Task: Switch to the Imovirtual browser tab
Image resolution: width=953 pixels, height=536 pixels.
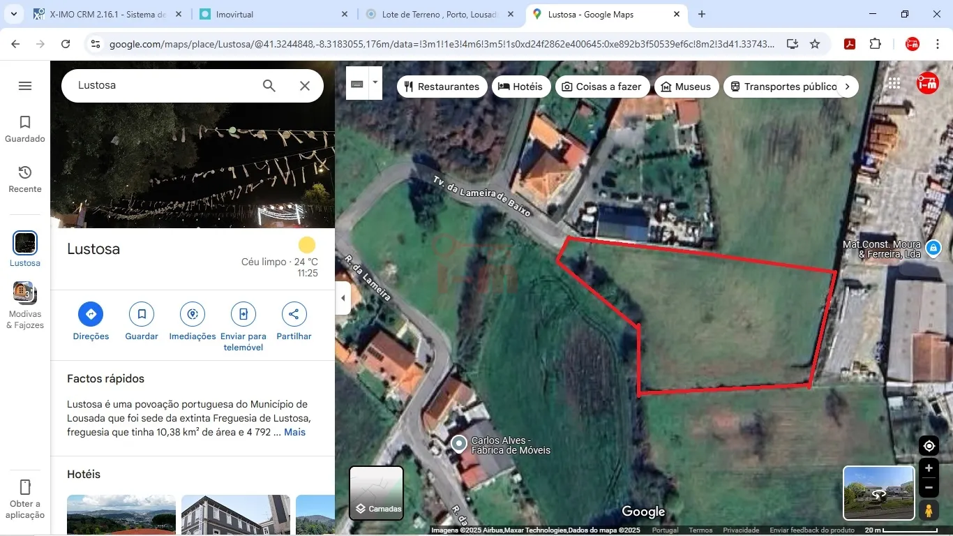Action: (272, 14)
